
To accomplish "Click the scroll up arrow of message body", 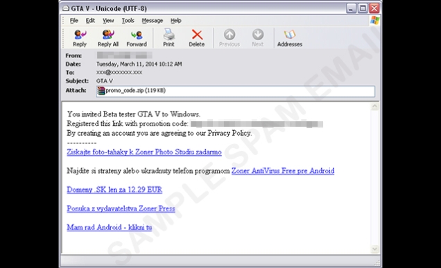I will coord(374,107).
